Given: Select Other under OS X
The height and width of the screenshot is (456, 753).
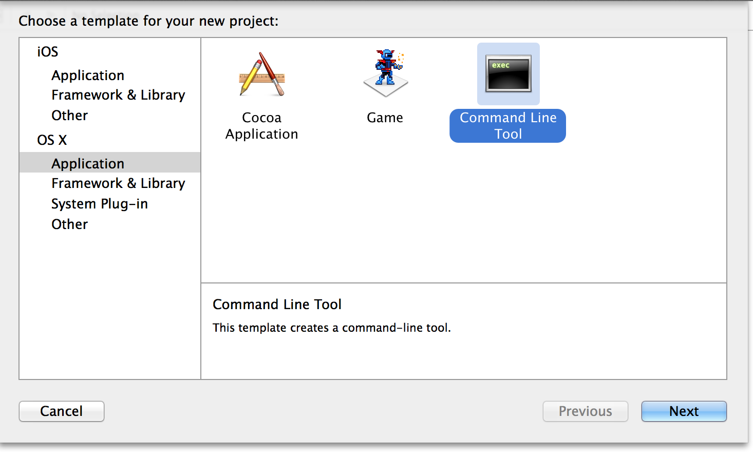Looking at the screenshot, I should point(70,224).
